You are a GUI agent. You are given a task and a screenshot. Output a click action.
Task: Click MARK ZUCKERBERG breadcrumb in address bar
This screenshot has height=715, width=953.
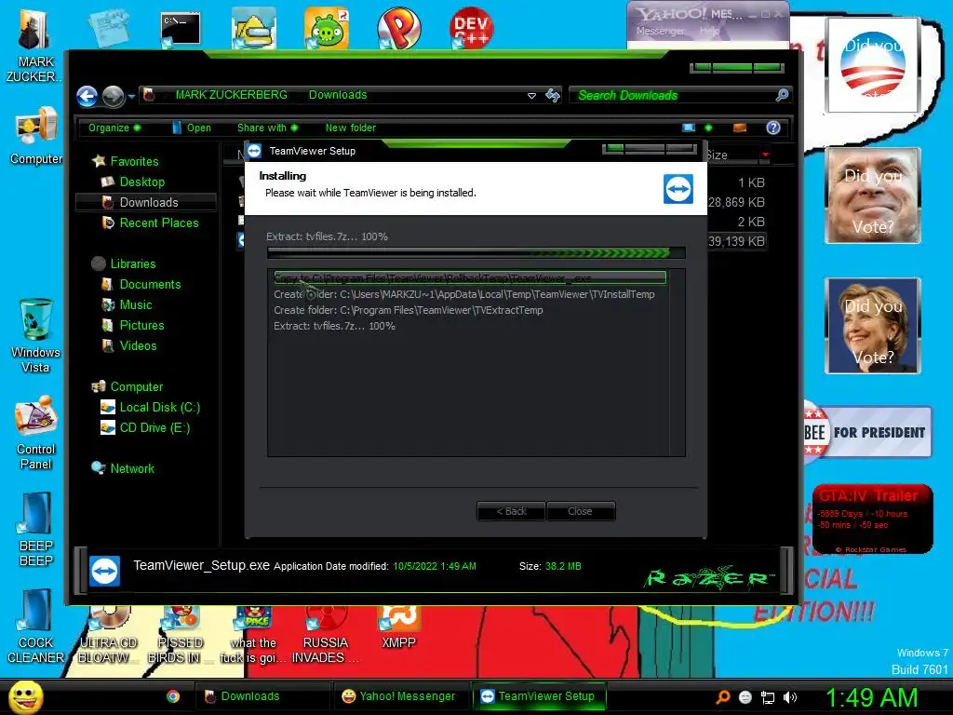click(x=232, y=95)
